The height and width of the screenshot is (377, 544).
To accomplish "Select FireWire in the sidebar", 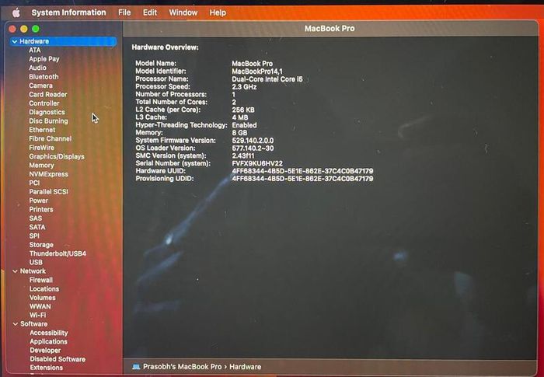I will [42, 148].
